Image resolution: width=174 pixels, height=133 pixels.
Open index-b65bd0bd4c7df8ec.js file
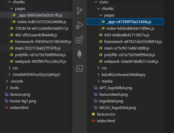[125, 29]
